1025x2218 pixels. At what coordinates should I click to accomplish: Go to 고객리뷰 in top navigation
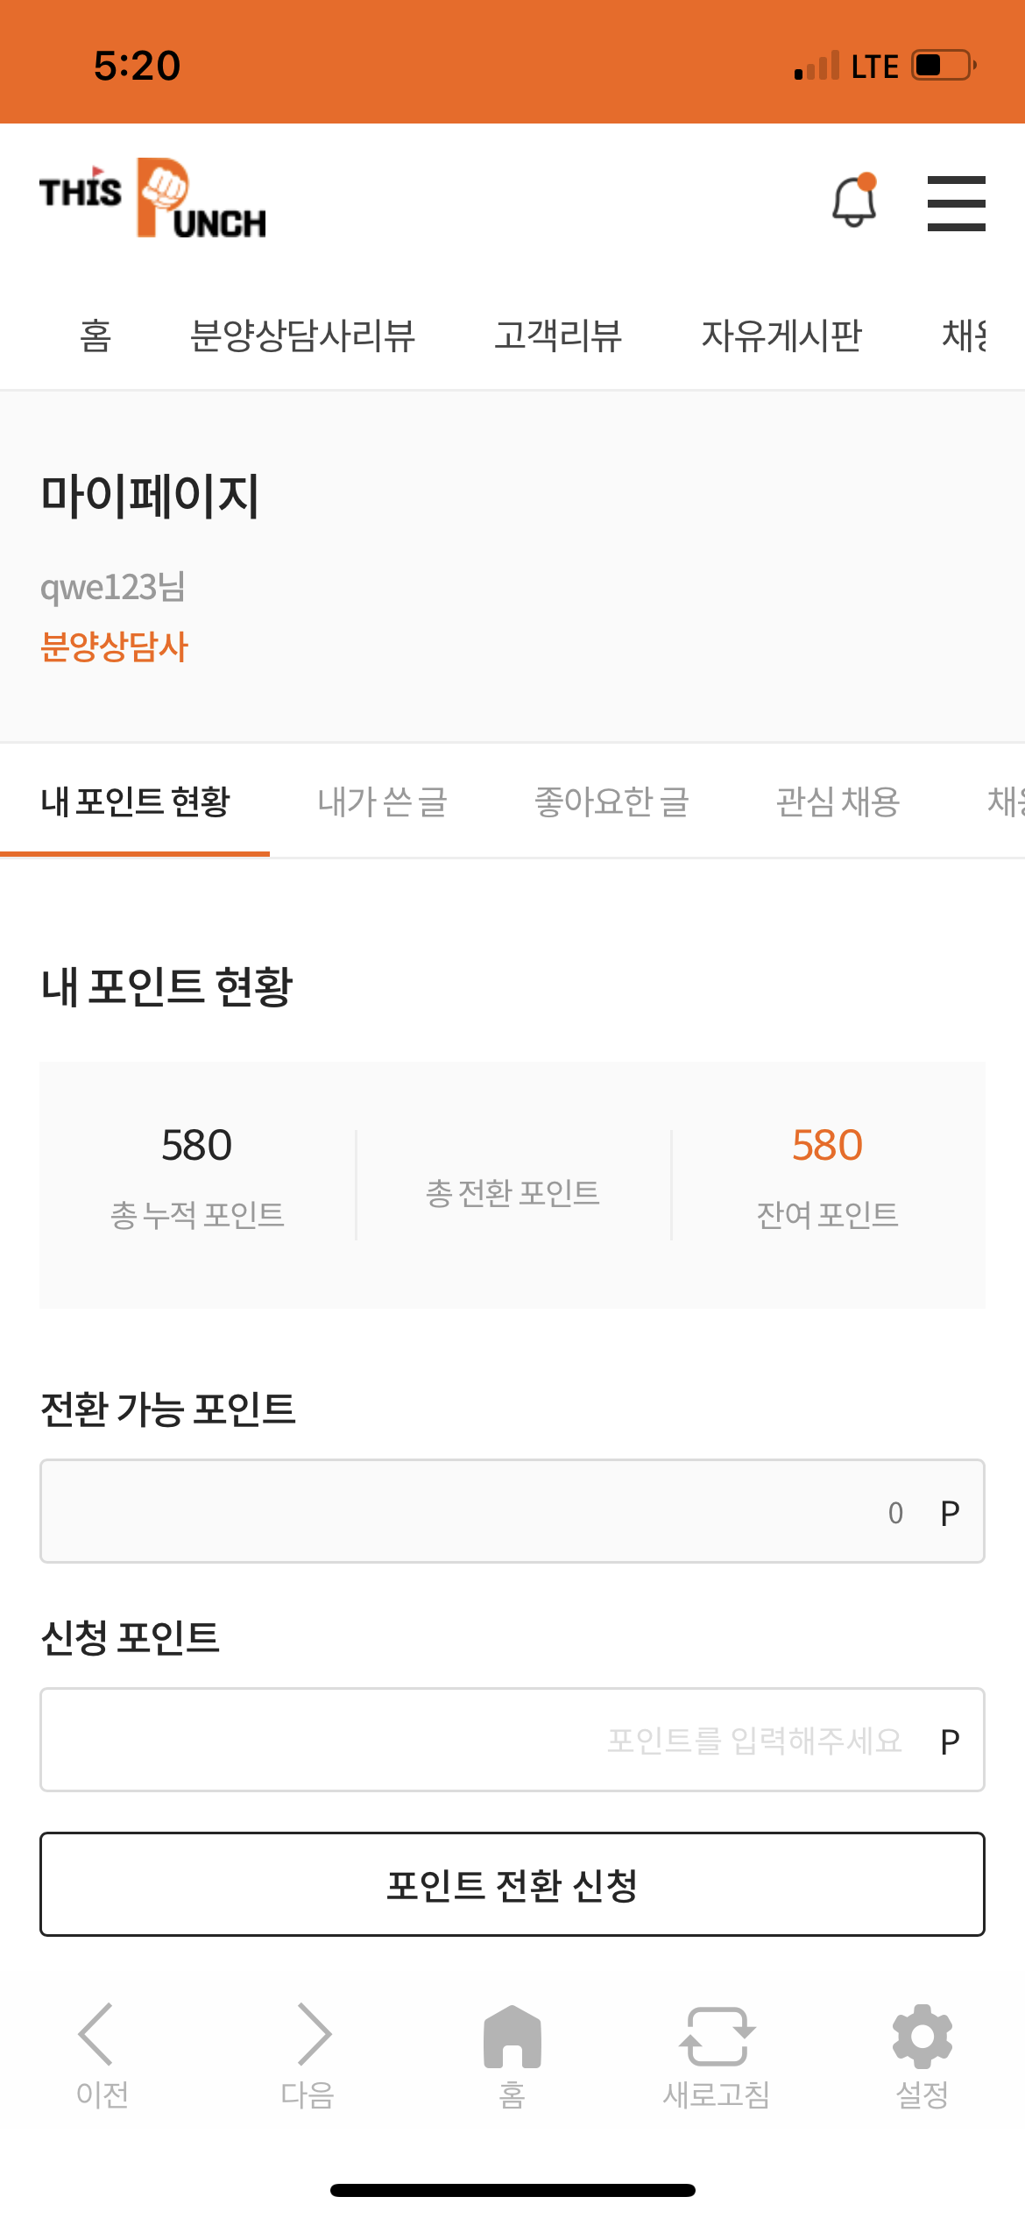click(x=558, y=336)
